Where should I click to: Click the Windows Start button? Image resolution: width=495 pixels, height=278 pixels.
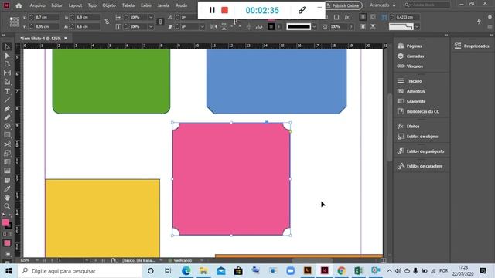(9, 271)
